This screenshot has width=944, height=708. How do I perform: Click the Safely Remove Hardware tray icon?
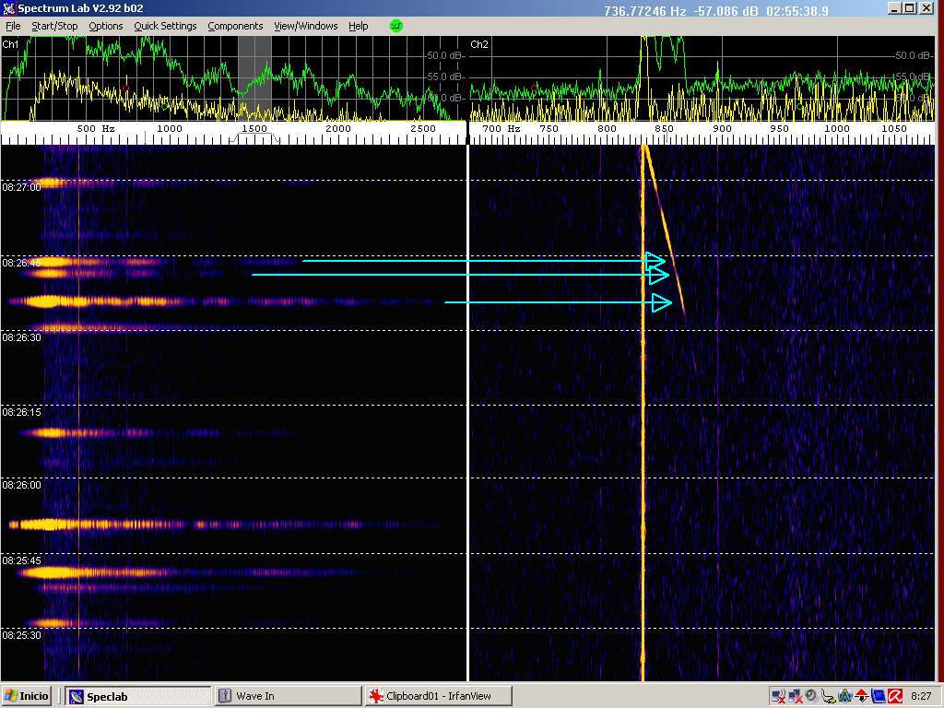pos(829,696)
